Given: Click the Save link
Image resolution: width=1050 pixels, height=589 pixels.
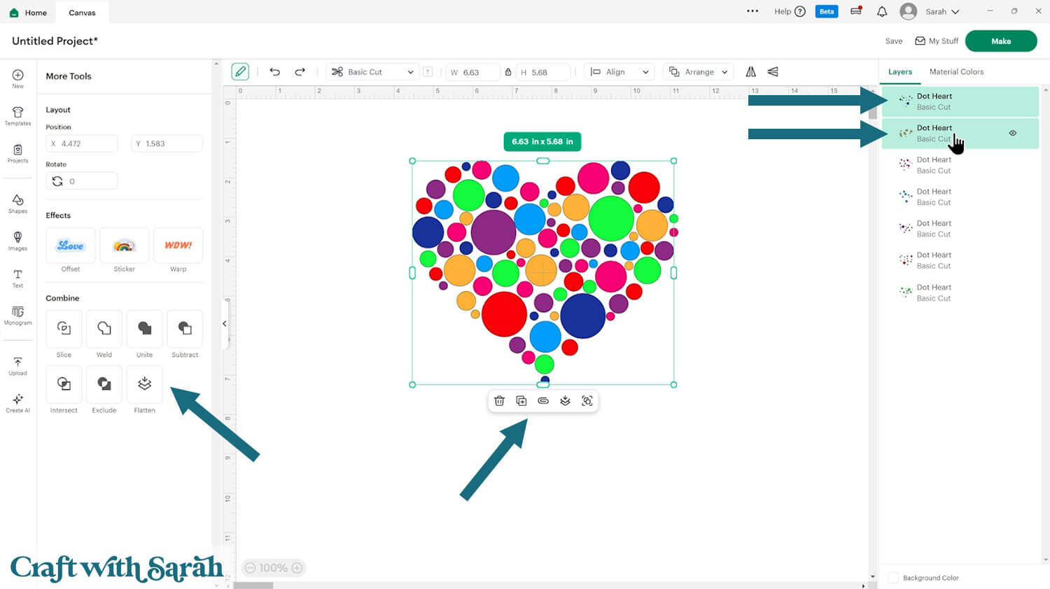Looking at the screenshot, I should coord(893,41).
